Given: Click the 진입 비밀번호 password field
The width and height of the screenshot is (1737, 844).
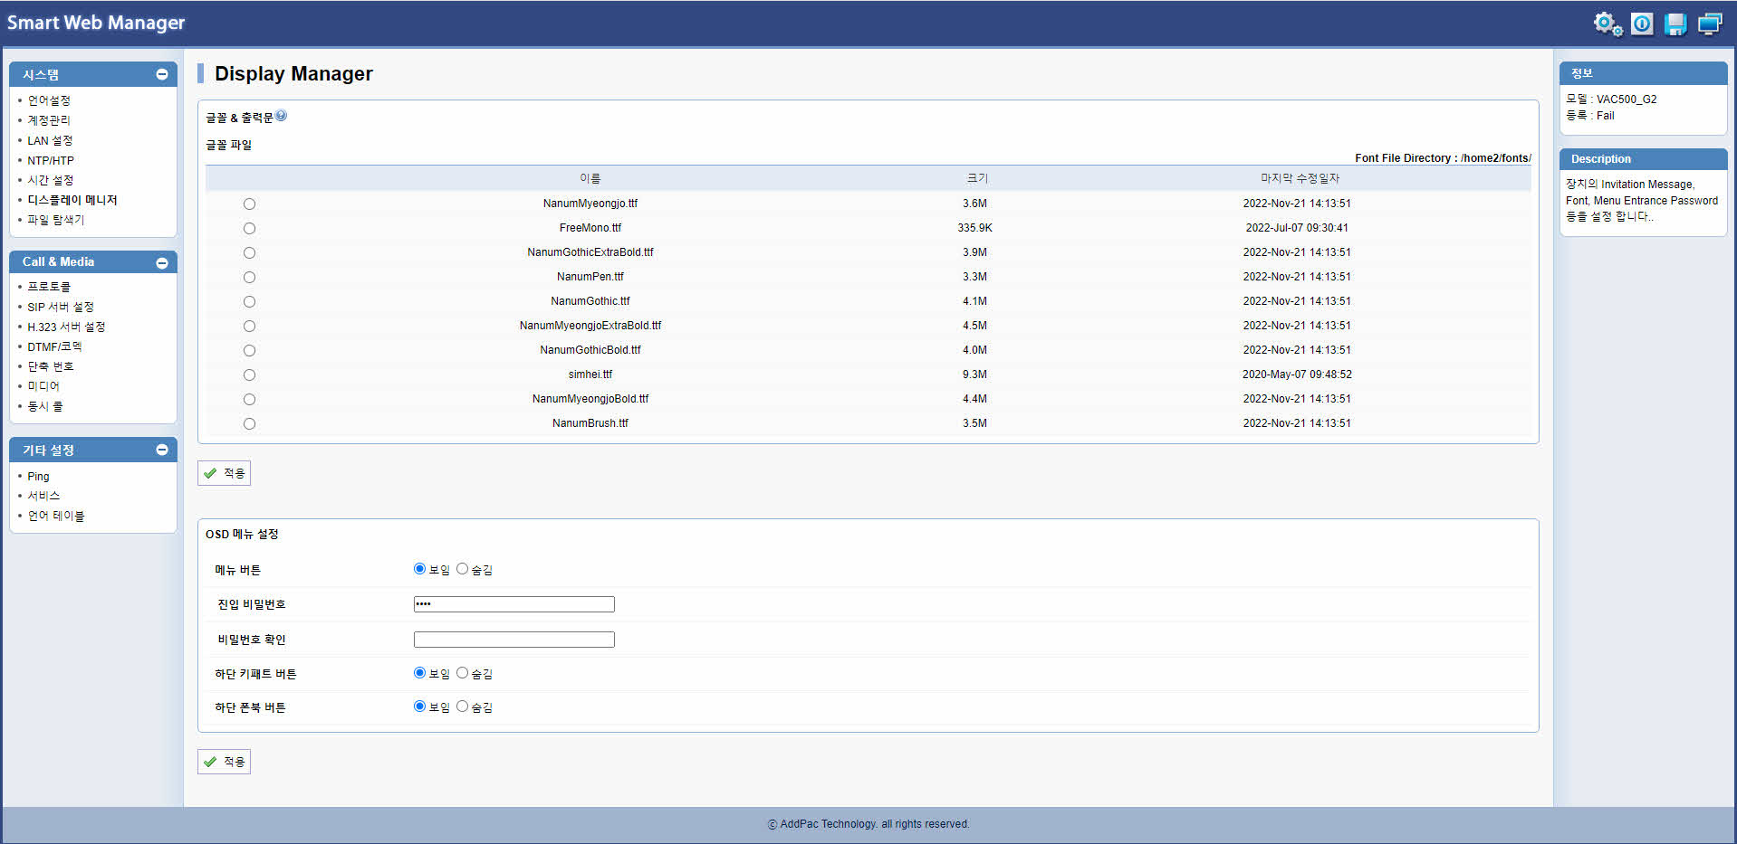Looking at the screenshot, I should point(513,604).
